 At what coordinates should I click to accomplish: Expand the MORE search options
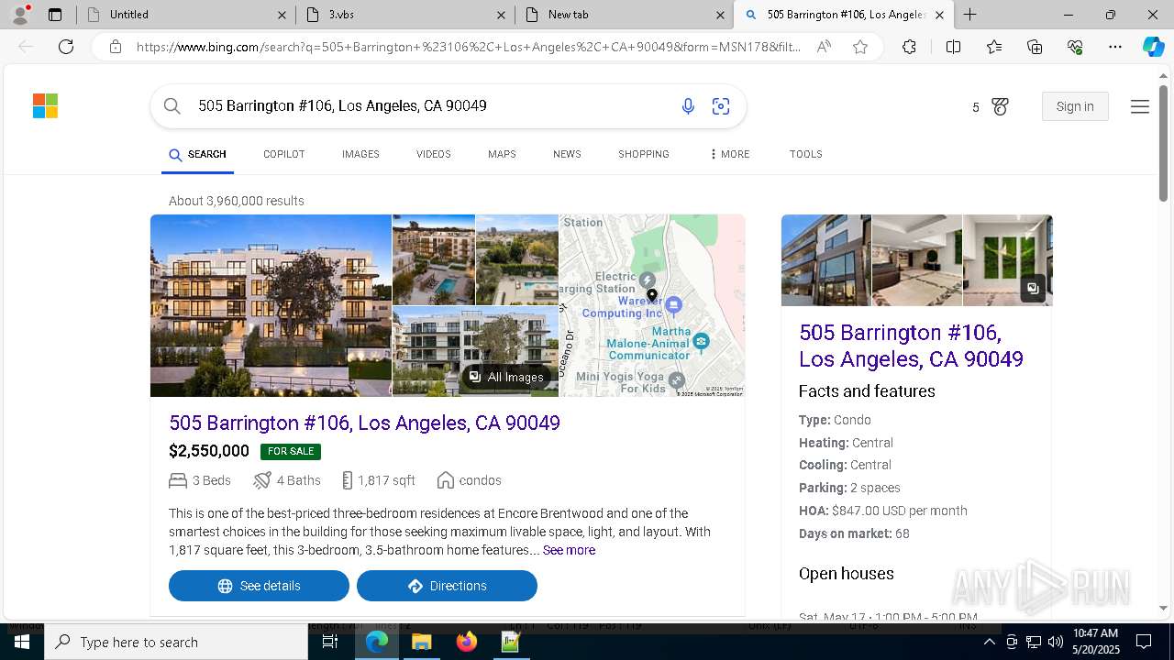pos(730,154)
